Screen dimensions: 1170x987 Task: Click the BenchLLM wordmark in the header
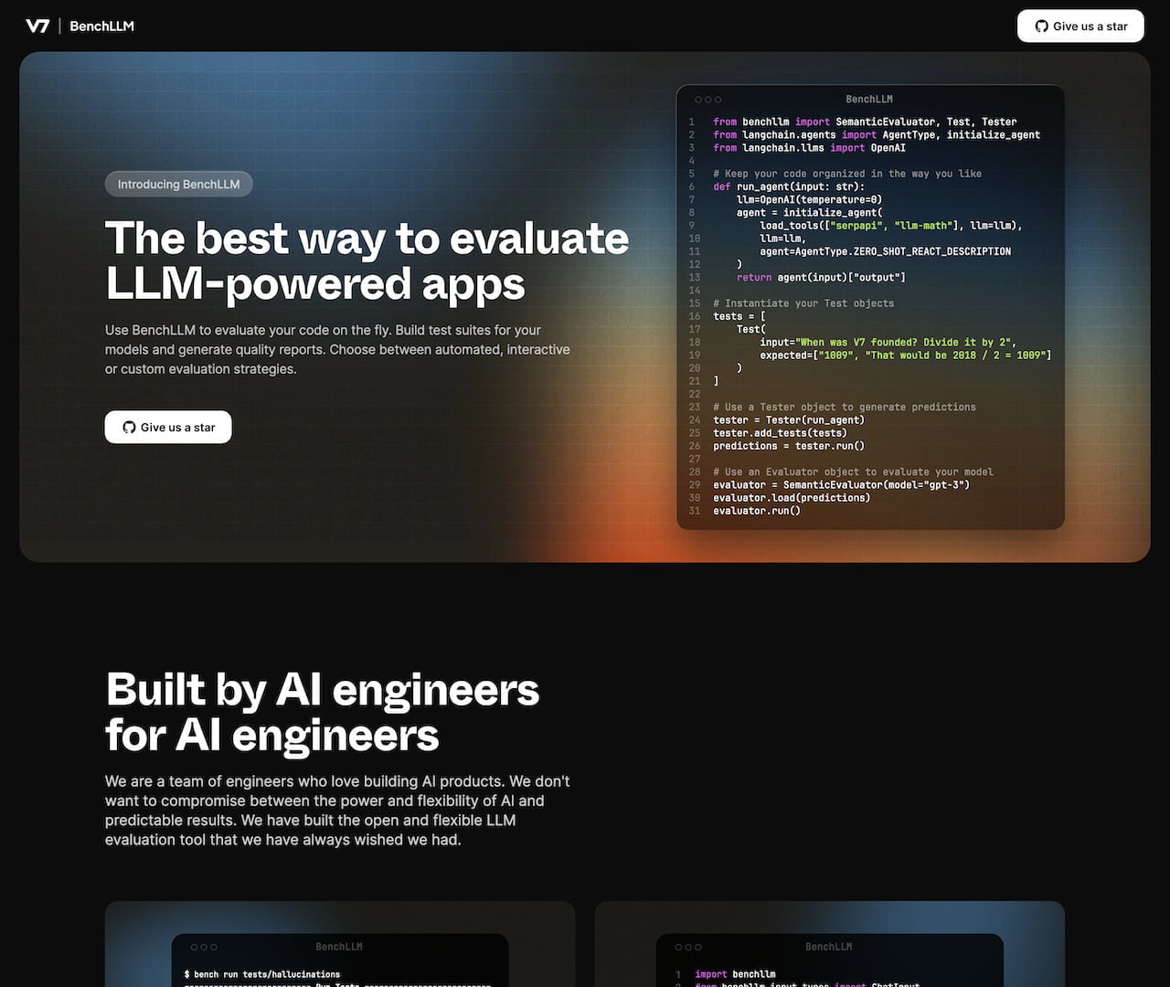pyautogui.click(x=101, y=26)
